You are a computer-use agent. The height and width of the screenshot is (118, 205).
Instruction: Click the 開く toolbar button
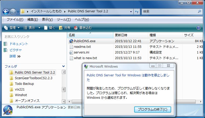(50, 28)
